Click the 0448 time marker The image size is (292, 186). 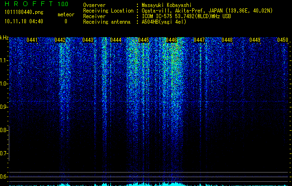coord(227,40)
